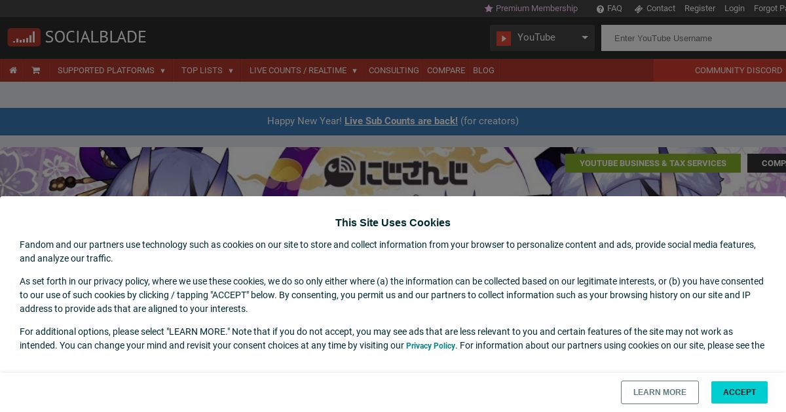Open the YouTube platform dropdown
Screen dimensions: 786x412
point(542,38)
